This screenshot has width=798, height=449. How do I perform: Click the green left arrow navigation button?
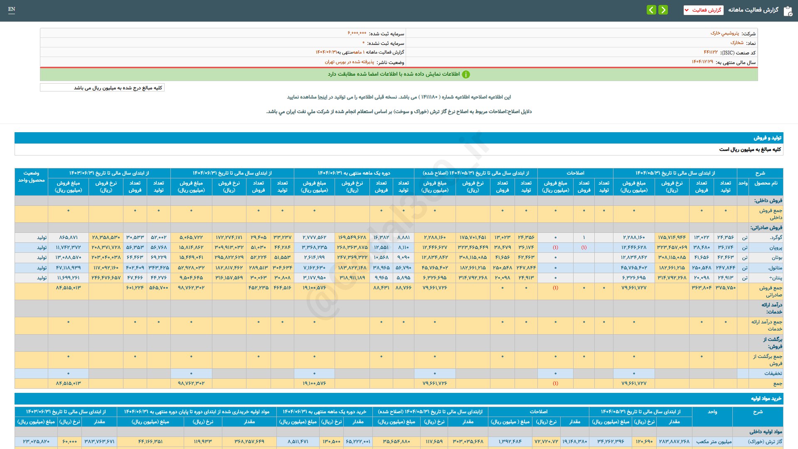point(651,10)
